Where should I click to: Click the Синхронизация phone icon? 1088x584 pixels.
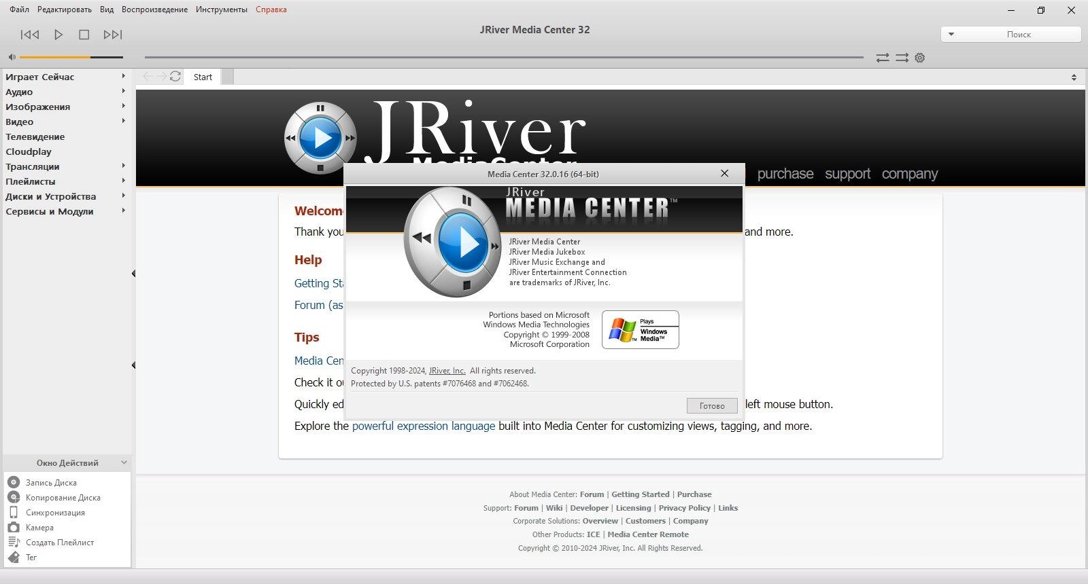(x=14, y=512)
